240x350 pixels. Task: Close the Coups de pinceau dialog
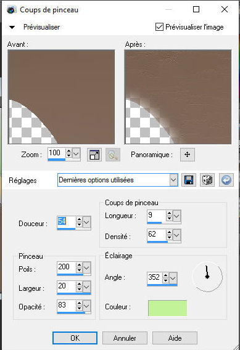225,9
